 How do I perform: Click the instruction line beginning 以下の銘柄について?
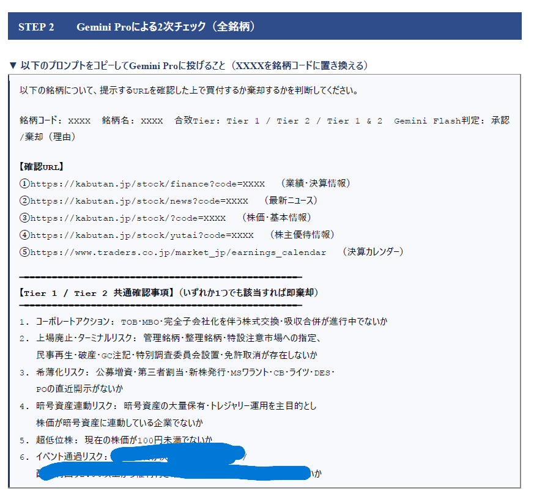point(188,90)
